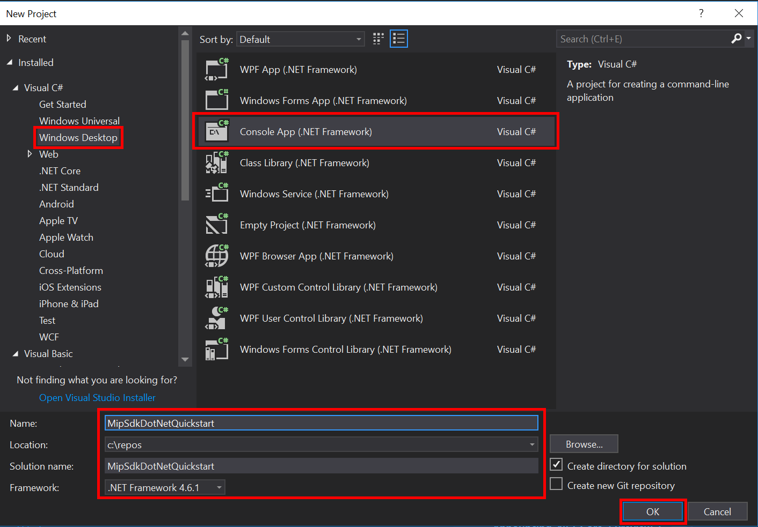Select the Console App (.NET Framework) template icon

(216, 131)
